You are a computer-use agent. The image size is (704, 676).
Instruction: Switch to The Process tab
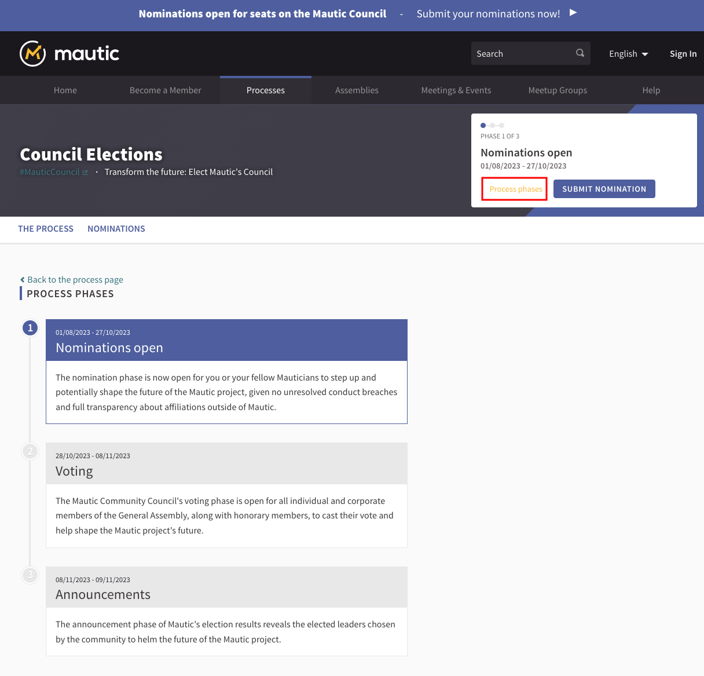click(46, 229)
